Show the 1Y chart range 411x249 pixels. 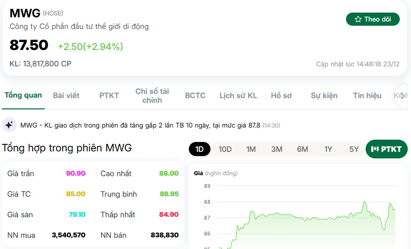[328, 149]
